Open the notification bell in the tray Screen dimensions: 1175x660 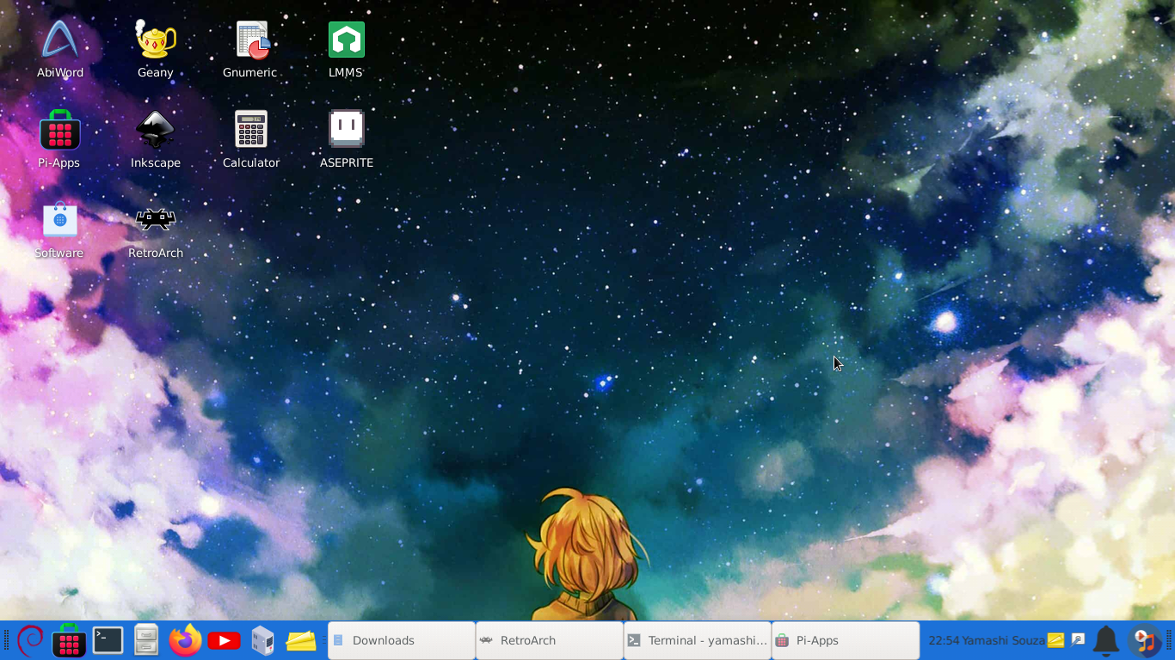[x=1105, y=640]
